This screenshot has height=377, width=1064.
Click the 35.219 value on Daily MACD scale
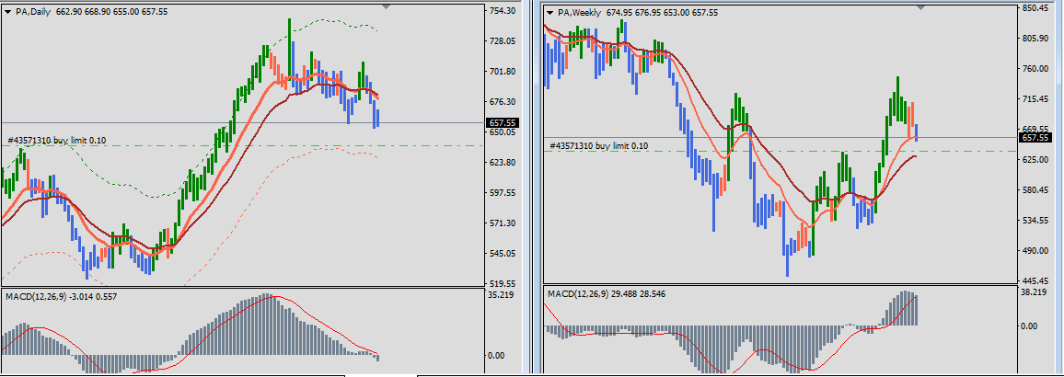501,296
